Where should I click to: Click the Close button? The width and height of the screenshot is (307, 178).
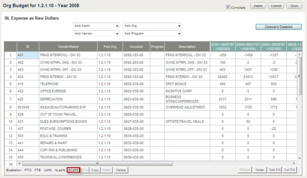(x=294, y=5)
